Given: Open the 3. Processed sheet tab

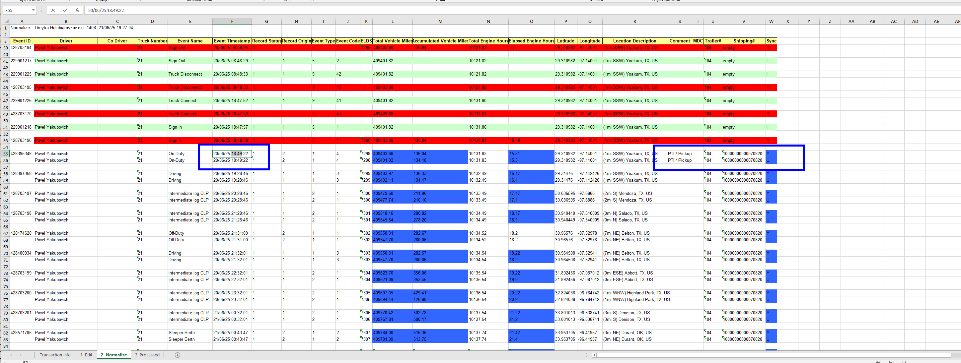Looking at the screenshot, I should click(x=147, y=355).
